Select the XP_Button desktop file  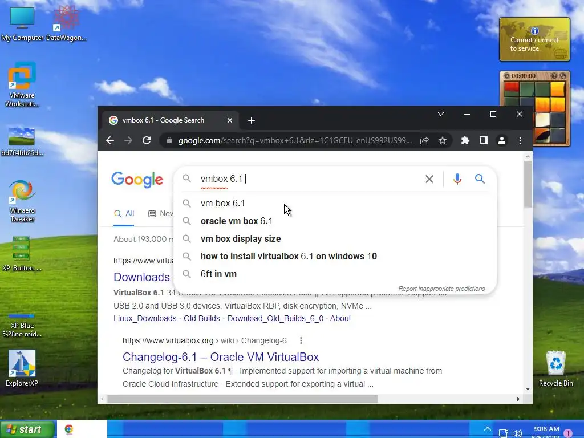(22, 253)
